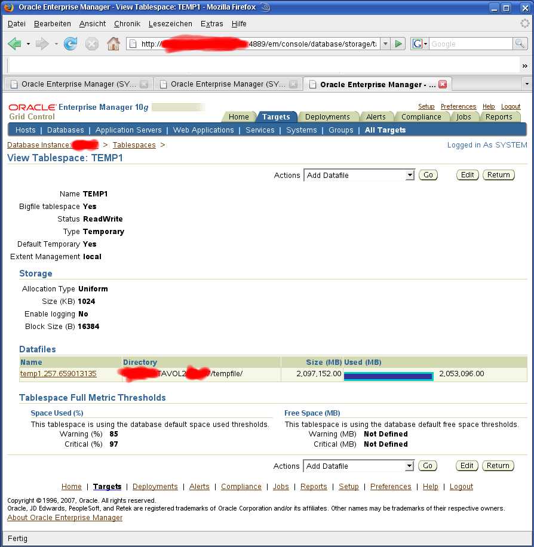
Task: Open the Web Applications subtab
Action: [204, 130]
